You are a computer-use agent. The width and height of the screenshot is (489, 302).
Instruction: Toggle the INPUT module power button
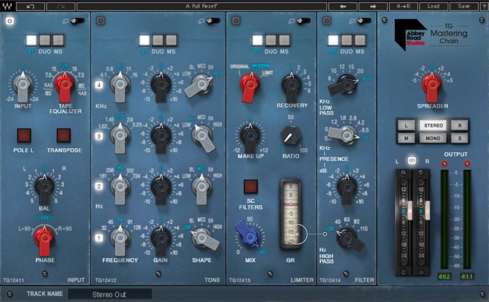[x=10, y=21]
